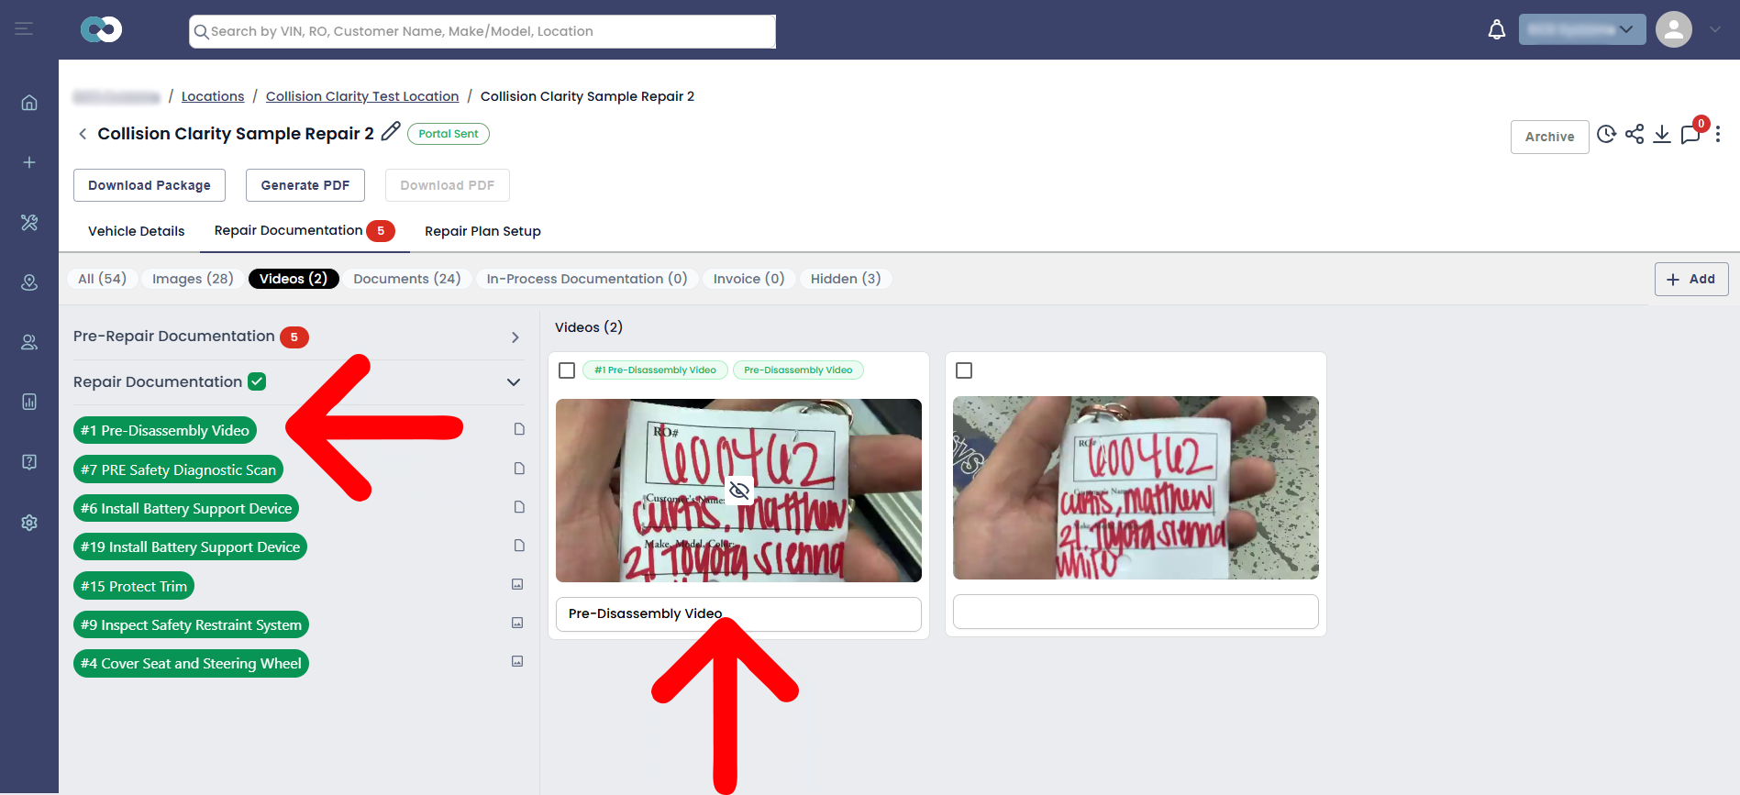Open the blurred account dropdown in header
This screenshot has height=795, width=1740.
point(1582,29)
